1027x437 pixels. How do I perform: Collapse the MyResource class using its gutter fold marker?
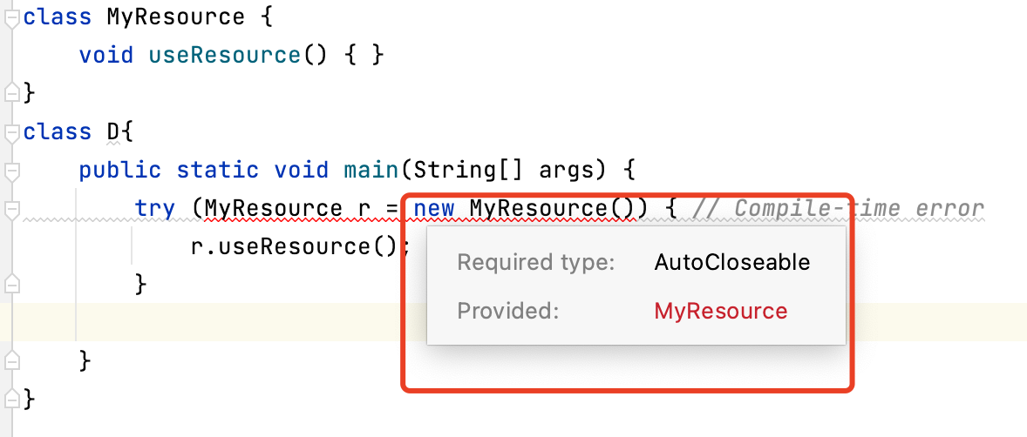[11, 17]
